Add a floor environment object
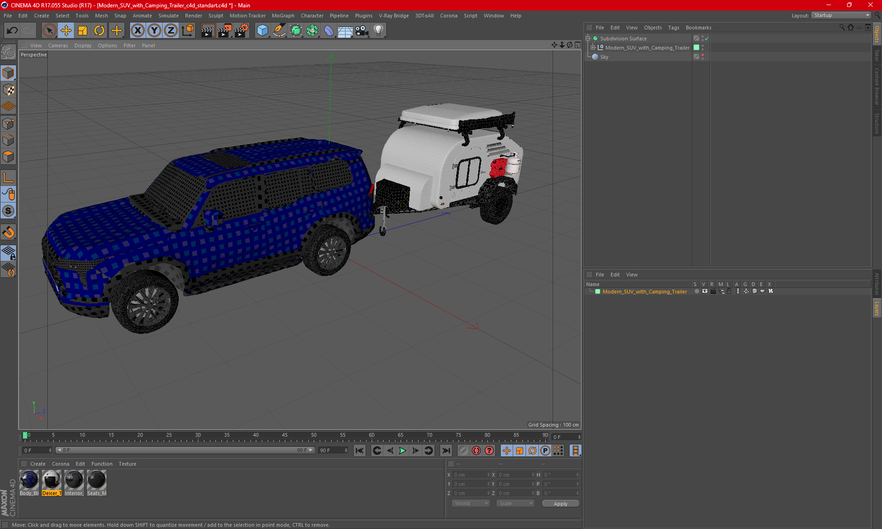 tap(345, 31)
